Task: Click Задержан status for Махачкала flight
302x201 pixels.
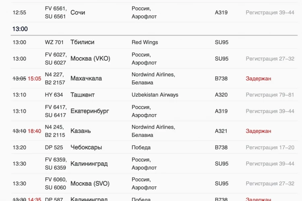Action: 258,78
